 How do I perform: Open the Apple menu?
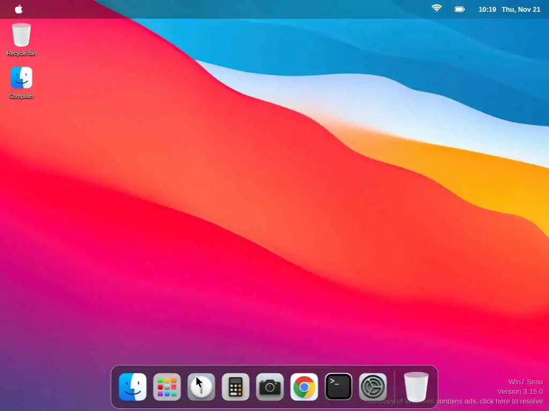point(19,10)
